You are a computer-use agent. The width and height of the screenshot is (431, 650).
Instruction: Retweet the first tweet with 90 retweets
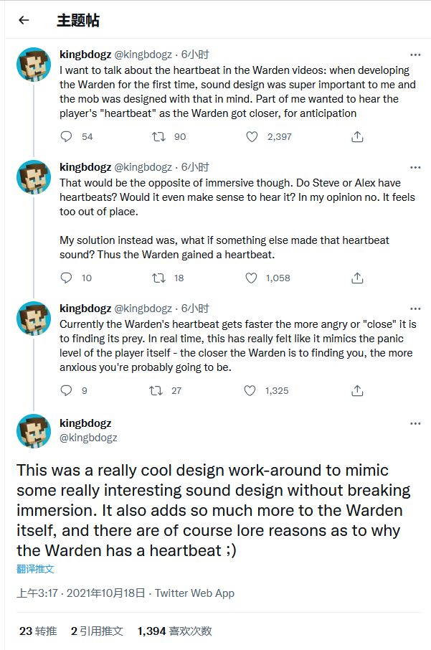coord(158,136)
